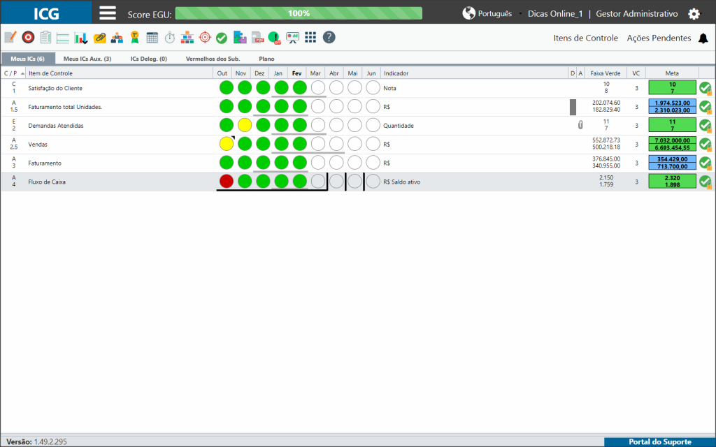Open the first place ribbon ranking icon

coord(135,38)
